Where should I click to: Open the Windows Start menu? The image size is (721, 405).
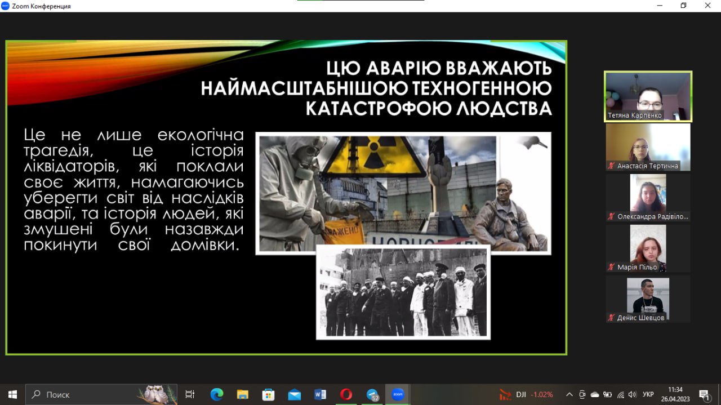click(12, 394)
